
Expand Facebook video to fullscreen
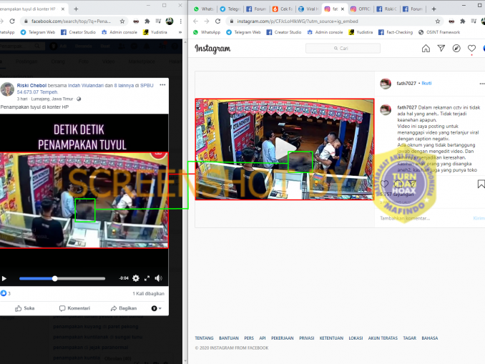pos(147,278)
